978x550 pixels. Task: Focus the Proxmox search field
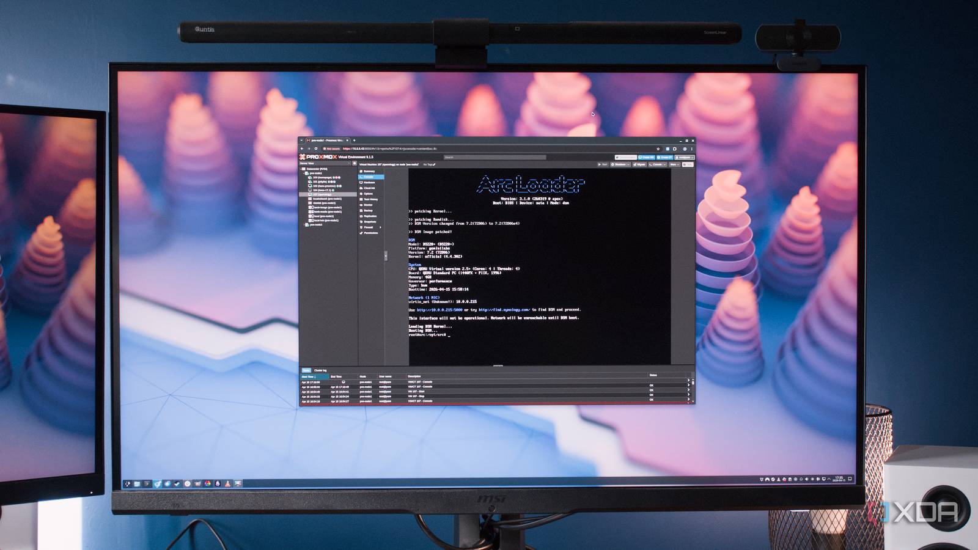pyautogui.click(x=495, y=157)
